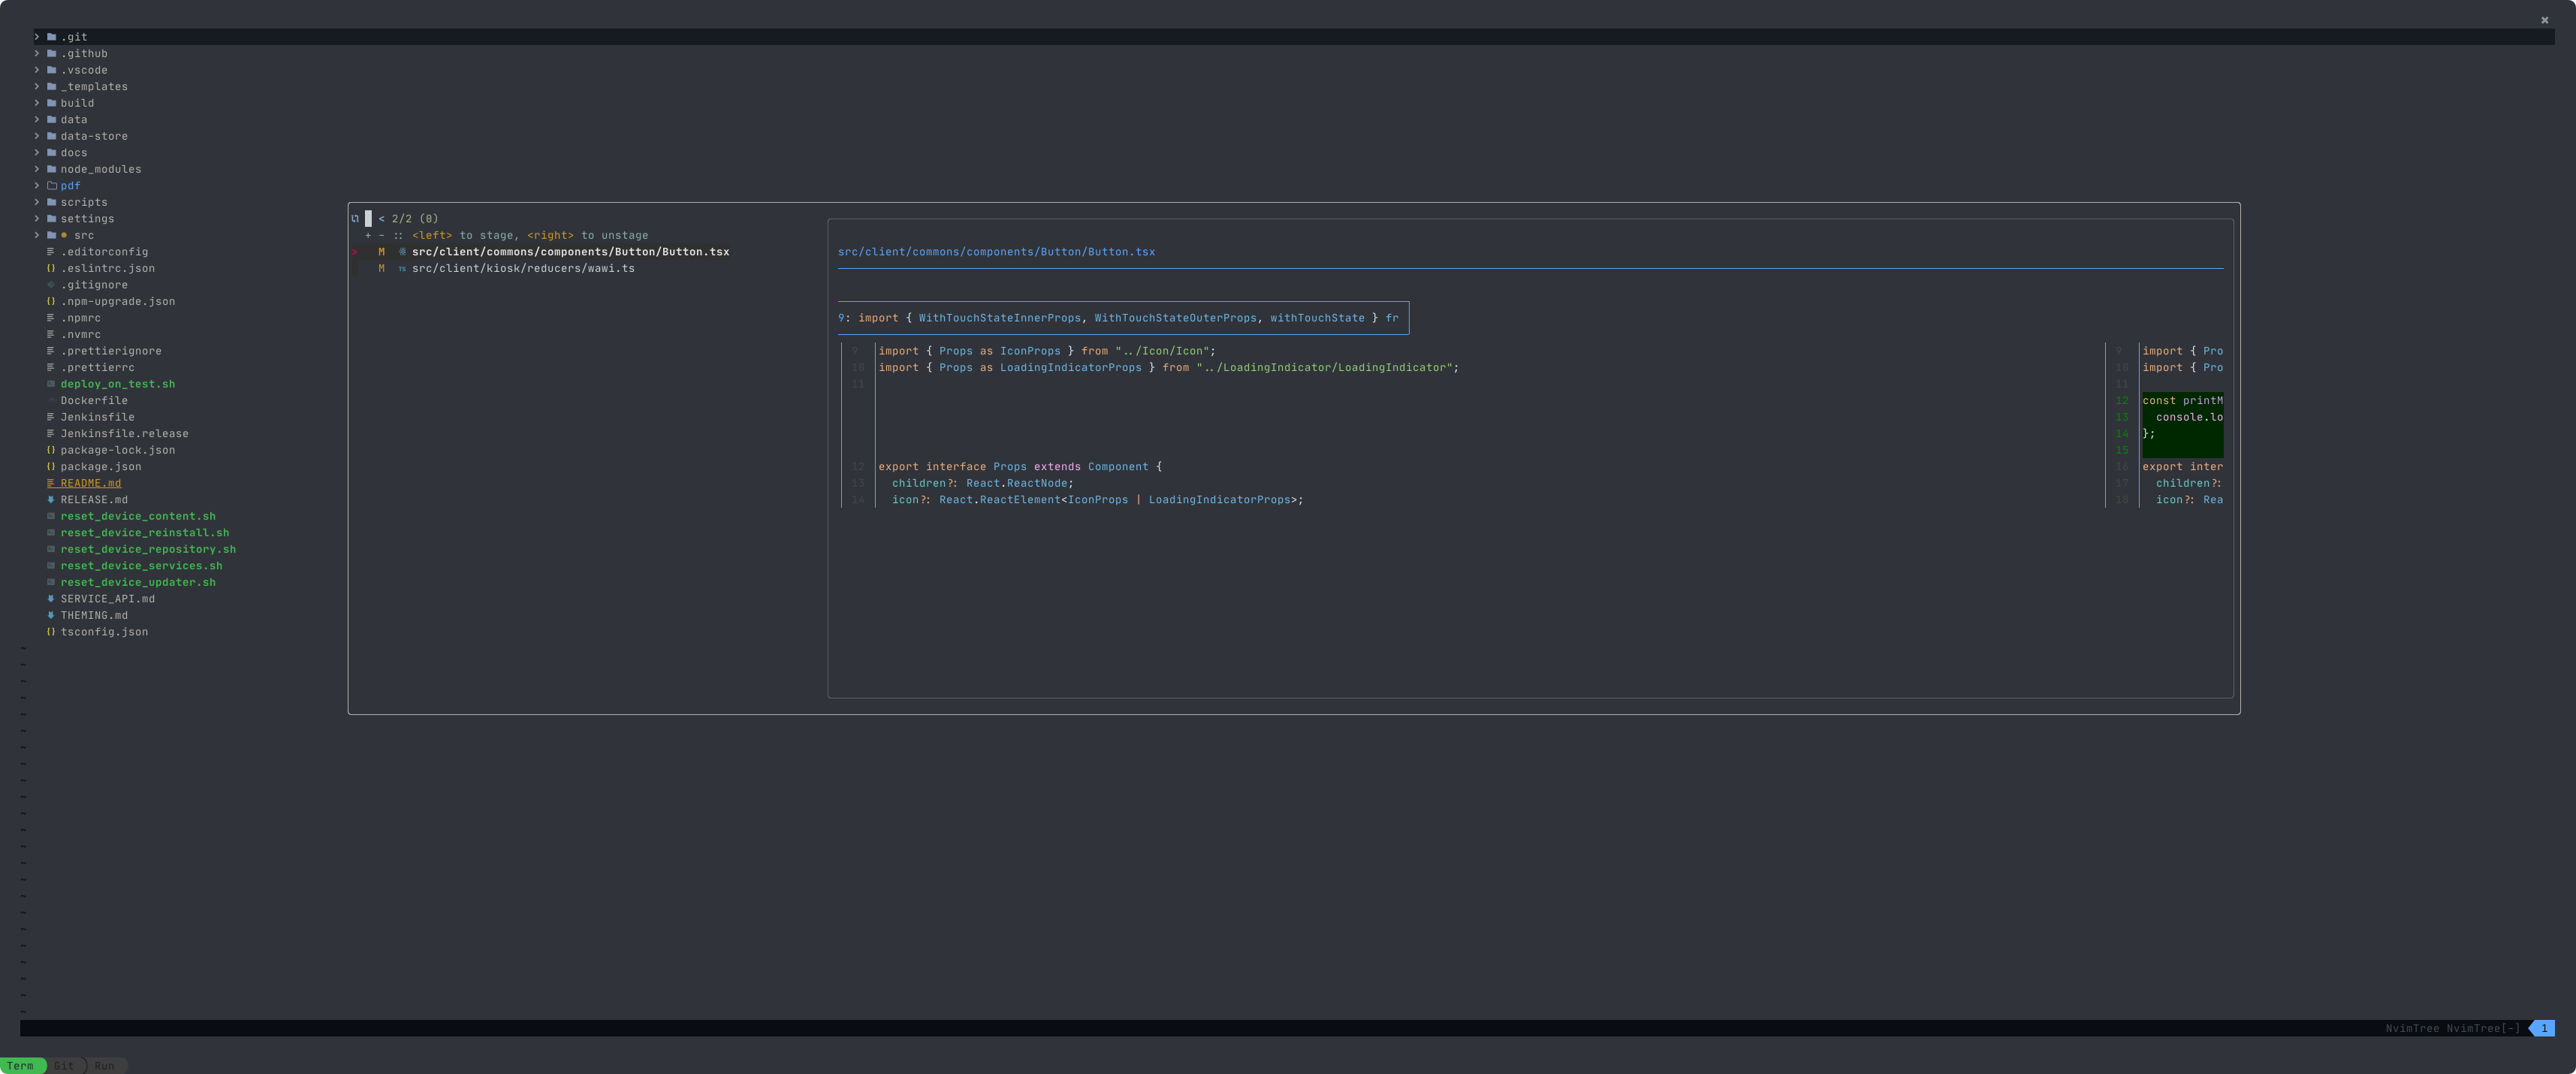The height and width of the screenshot is (1074, 2576).
Task: Click the JSON icon next to tsconfig.json
Action: (x=51, y=631)
